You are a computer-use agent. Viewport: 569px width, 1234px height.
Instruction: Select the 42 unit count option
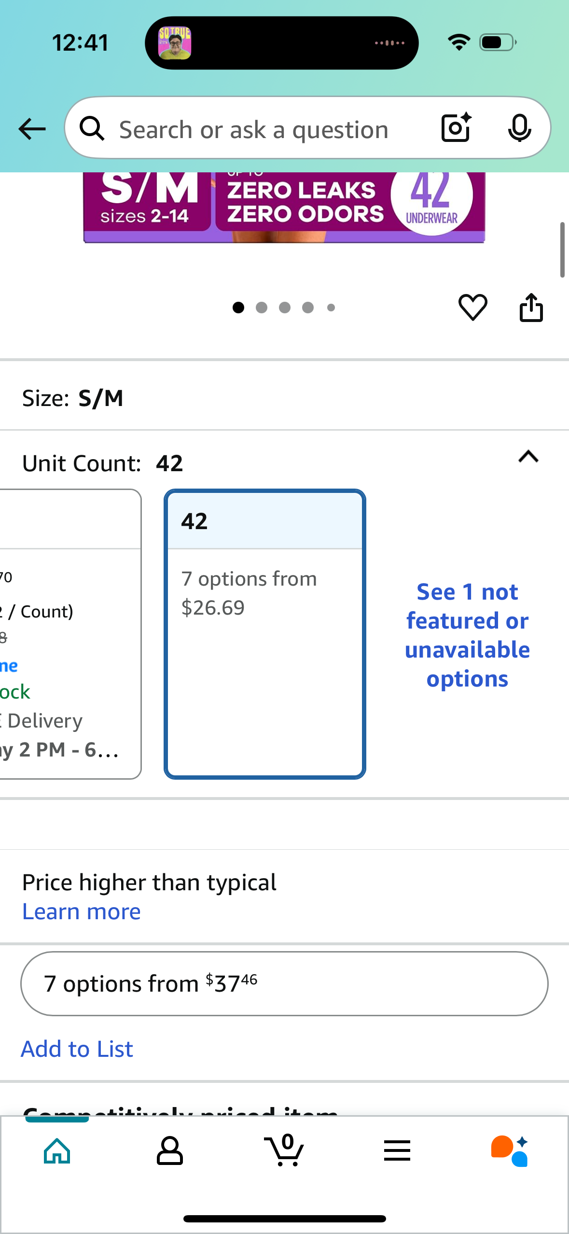tap(265, 634)
